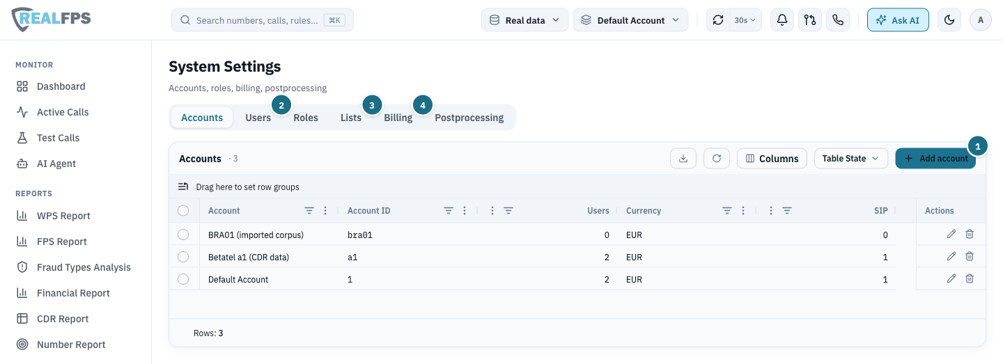Switch to the Roles tab
The height and width of the screenshot is (364, 1003).
pos(306,118)
